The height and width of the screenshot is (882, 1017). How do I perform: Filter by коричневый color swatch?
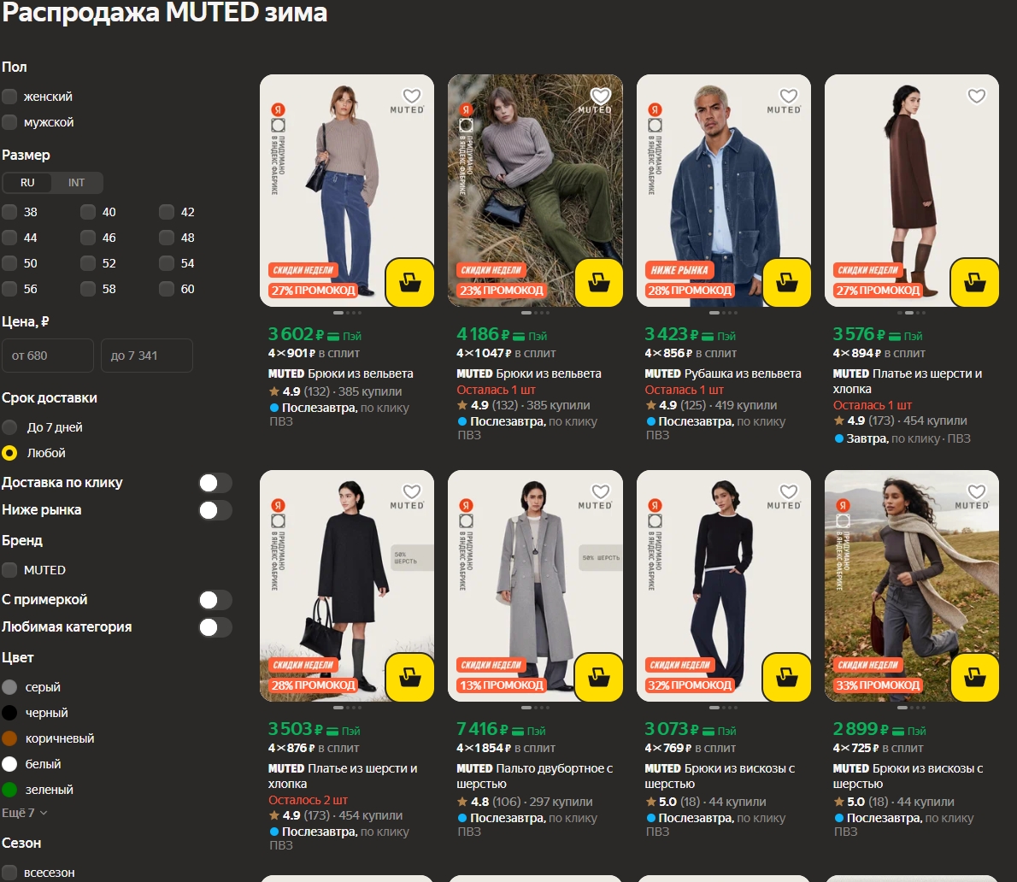[9, 738]
